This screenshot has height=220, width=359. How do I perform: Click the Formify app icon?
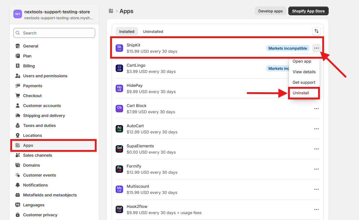119,169
